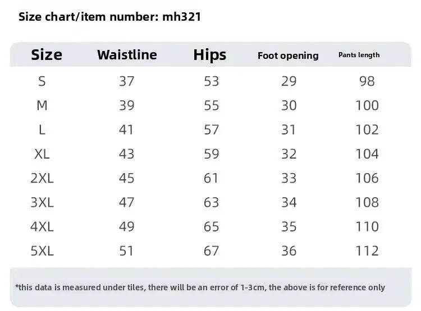
Task: Click the Waistline column header
Action: click(127, 55)
